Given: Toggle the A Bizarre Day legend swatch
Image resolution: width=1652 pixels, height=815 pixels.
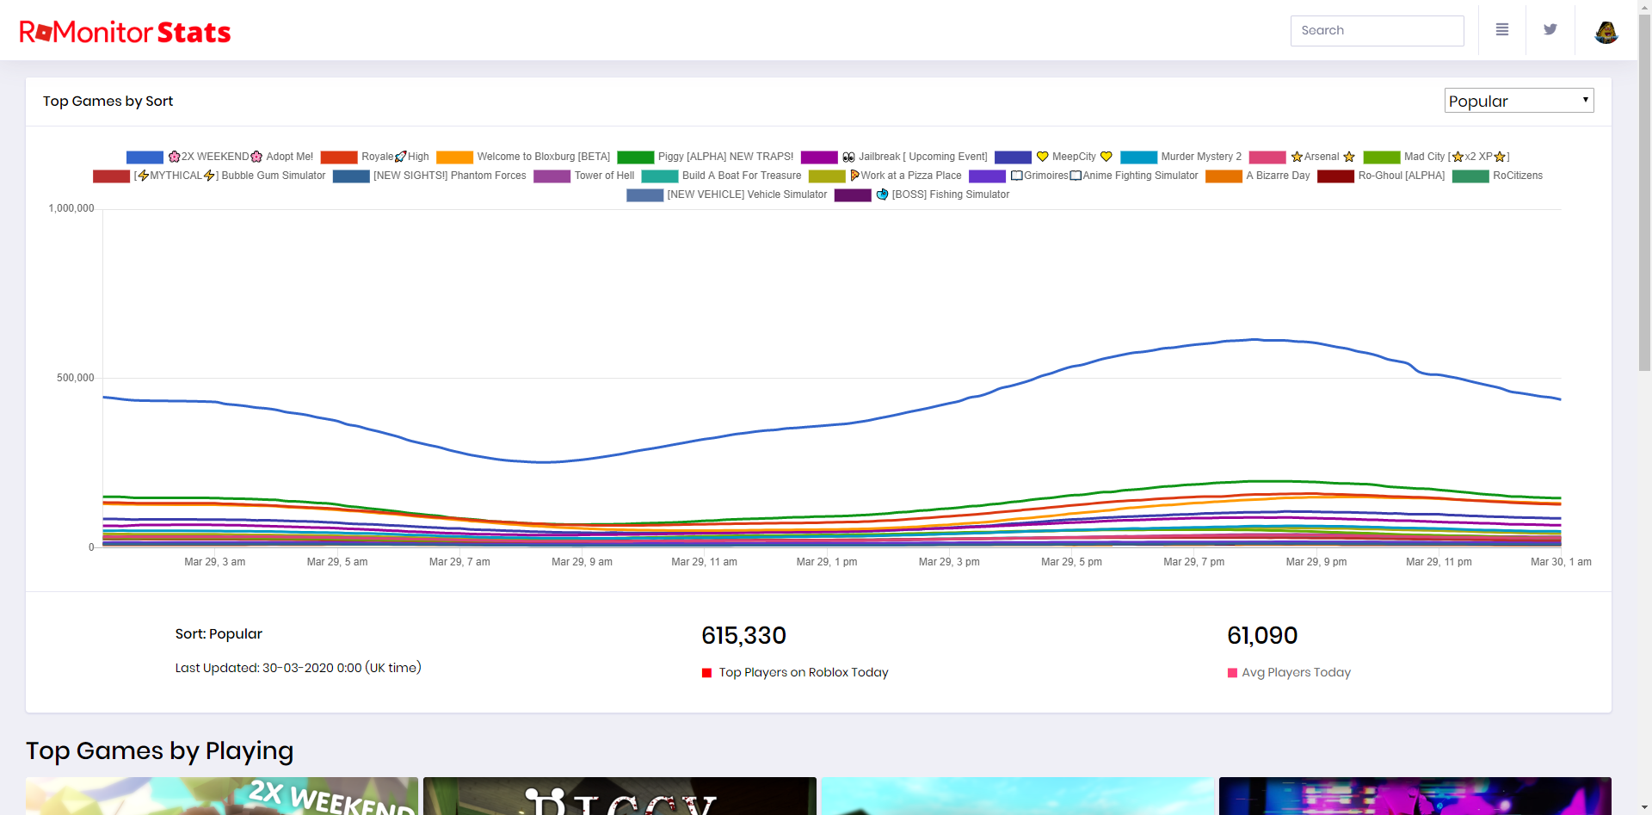Looking at the screenshot, I should click(x=1224, y=176).
